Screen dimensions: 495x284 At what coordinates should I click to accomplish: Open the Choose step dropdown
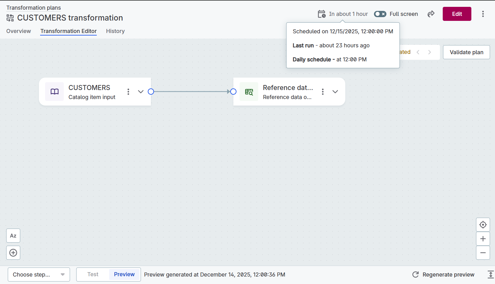click(39, 275)
